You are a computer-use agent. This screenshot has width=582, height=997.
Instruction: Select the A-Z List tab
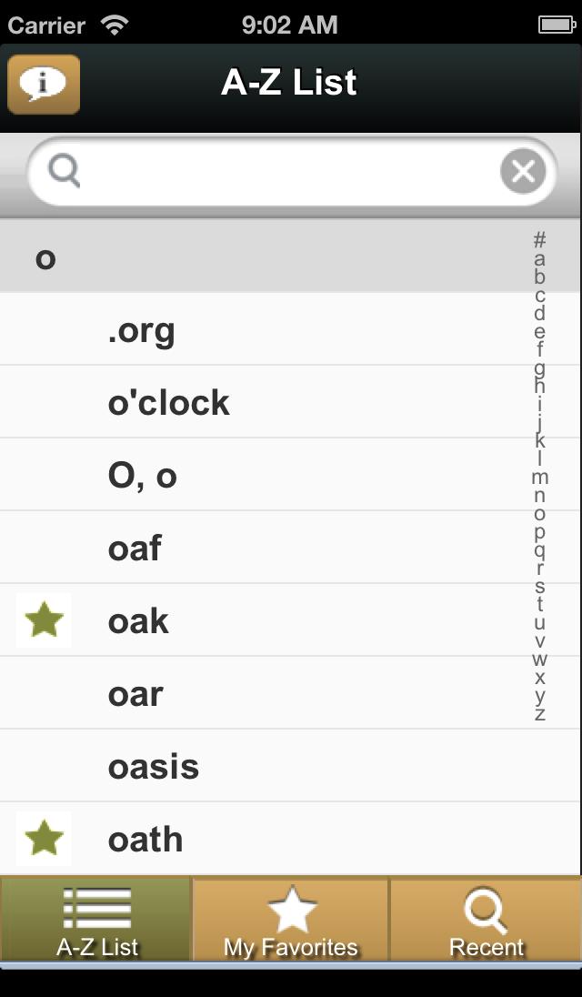(96, 921)
